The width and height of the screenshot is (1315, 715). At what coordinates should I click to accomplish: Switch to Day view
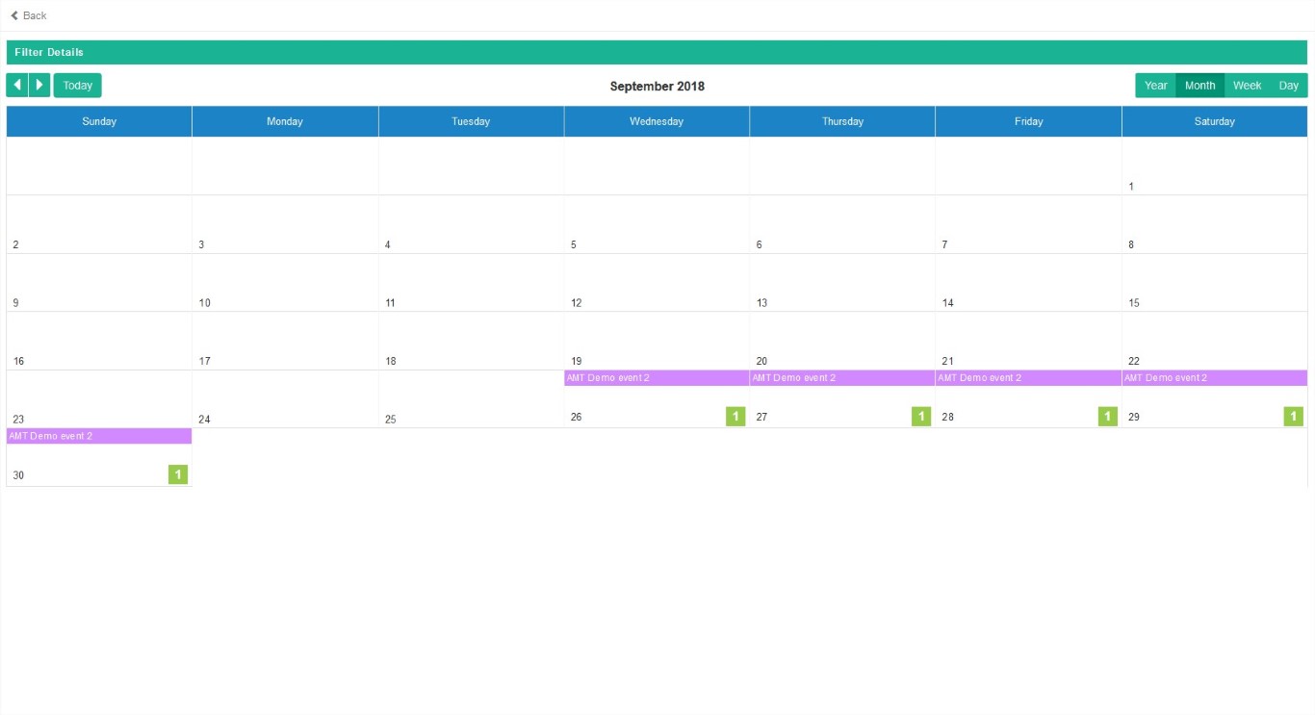pos(1288,86)
